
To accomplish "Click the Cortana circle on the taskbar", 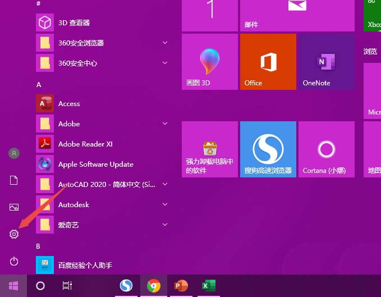I will click(x=40, y=286).
